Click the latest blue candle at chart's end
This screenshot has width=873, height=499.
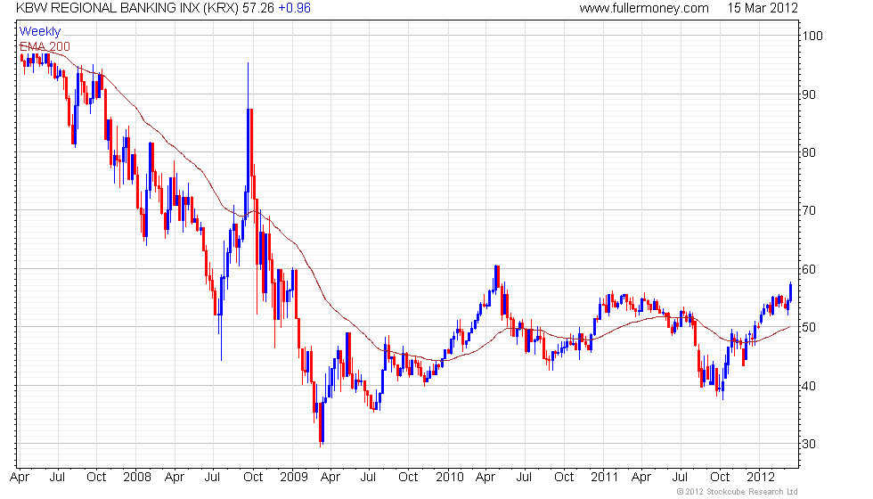click(790, 292)
